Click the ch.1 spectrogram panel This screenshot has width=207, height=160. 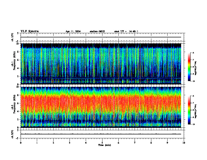pos(101,64)
